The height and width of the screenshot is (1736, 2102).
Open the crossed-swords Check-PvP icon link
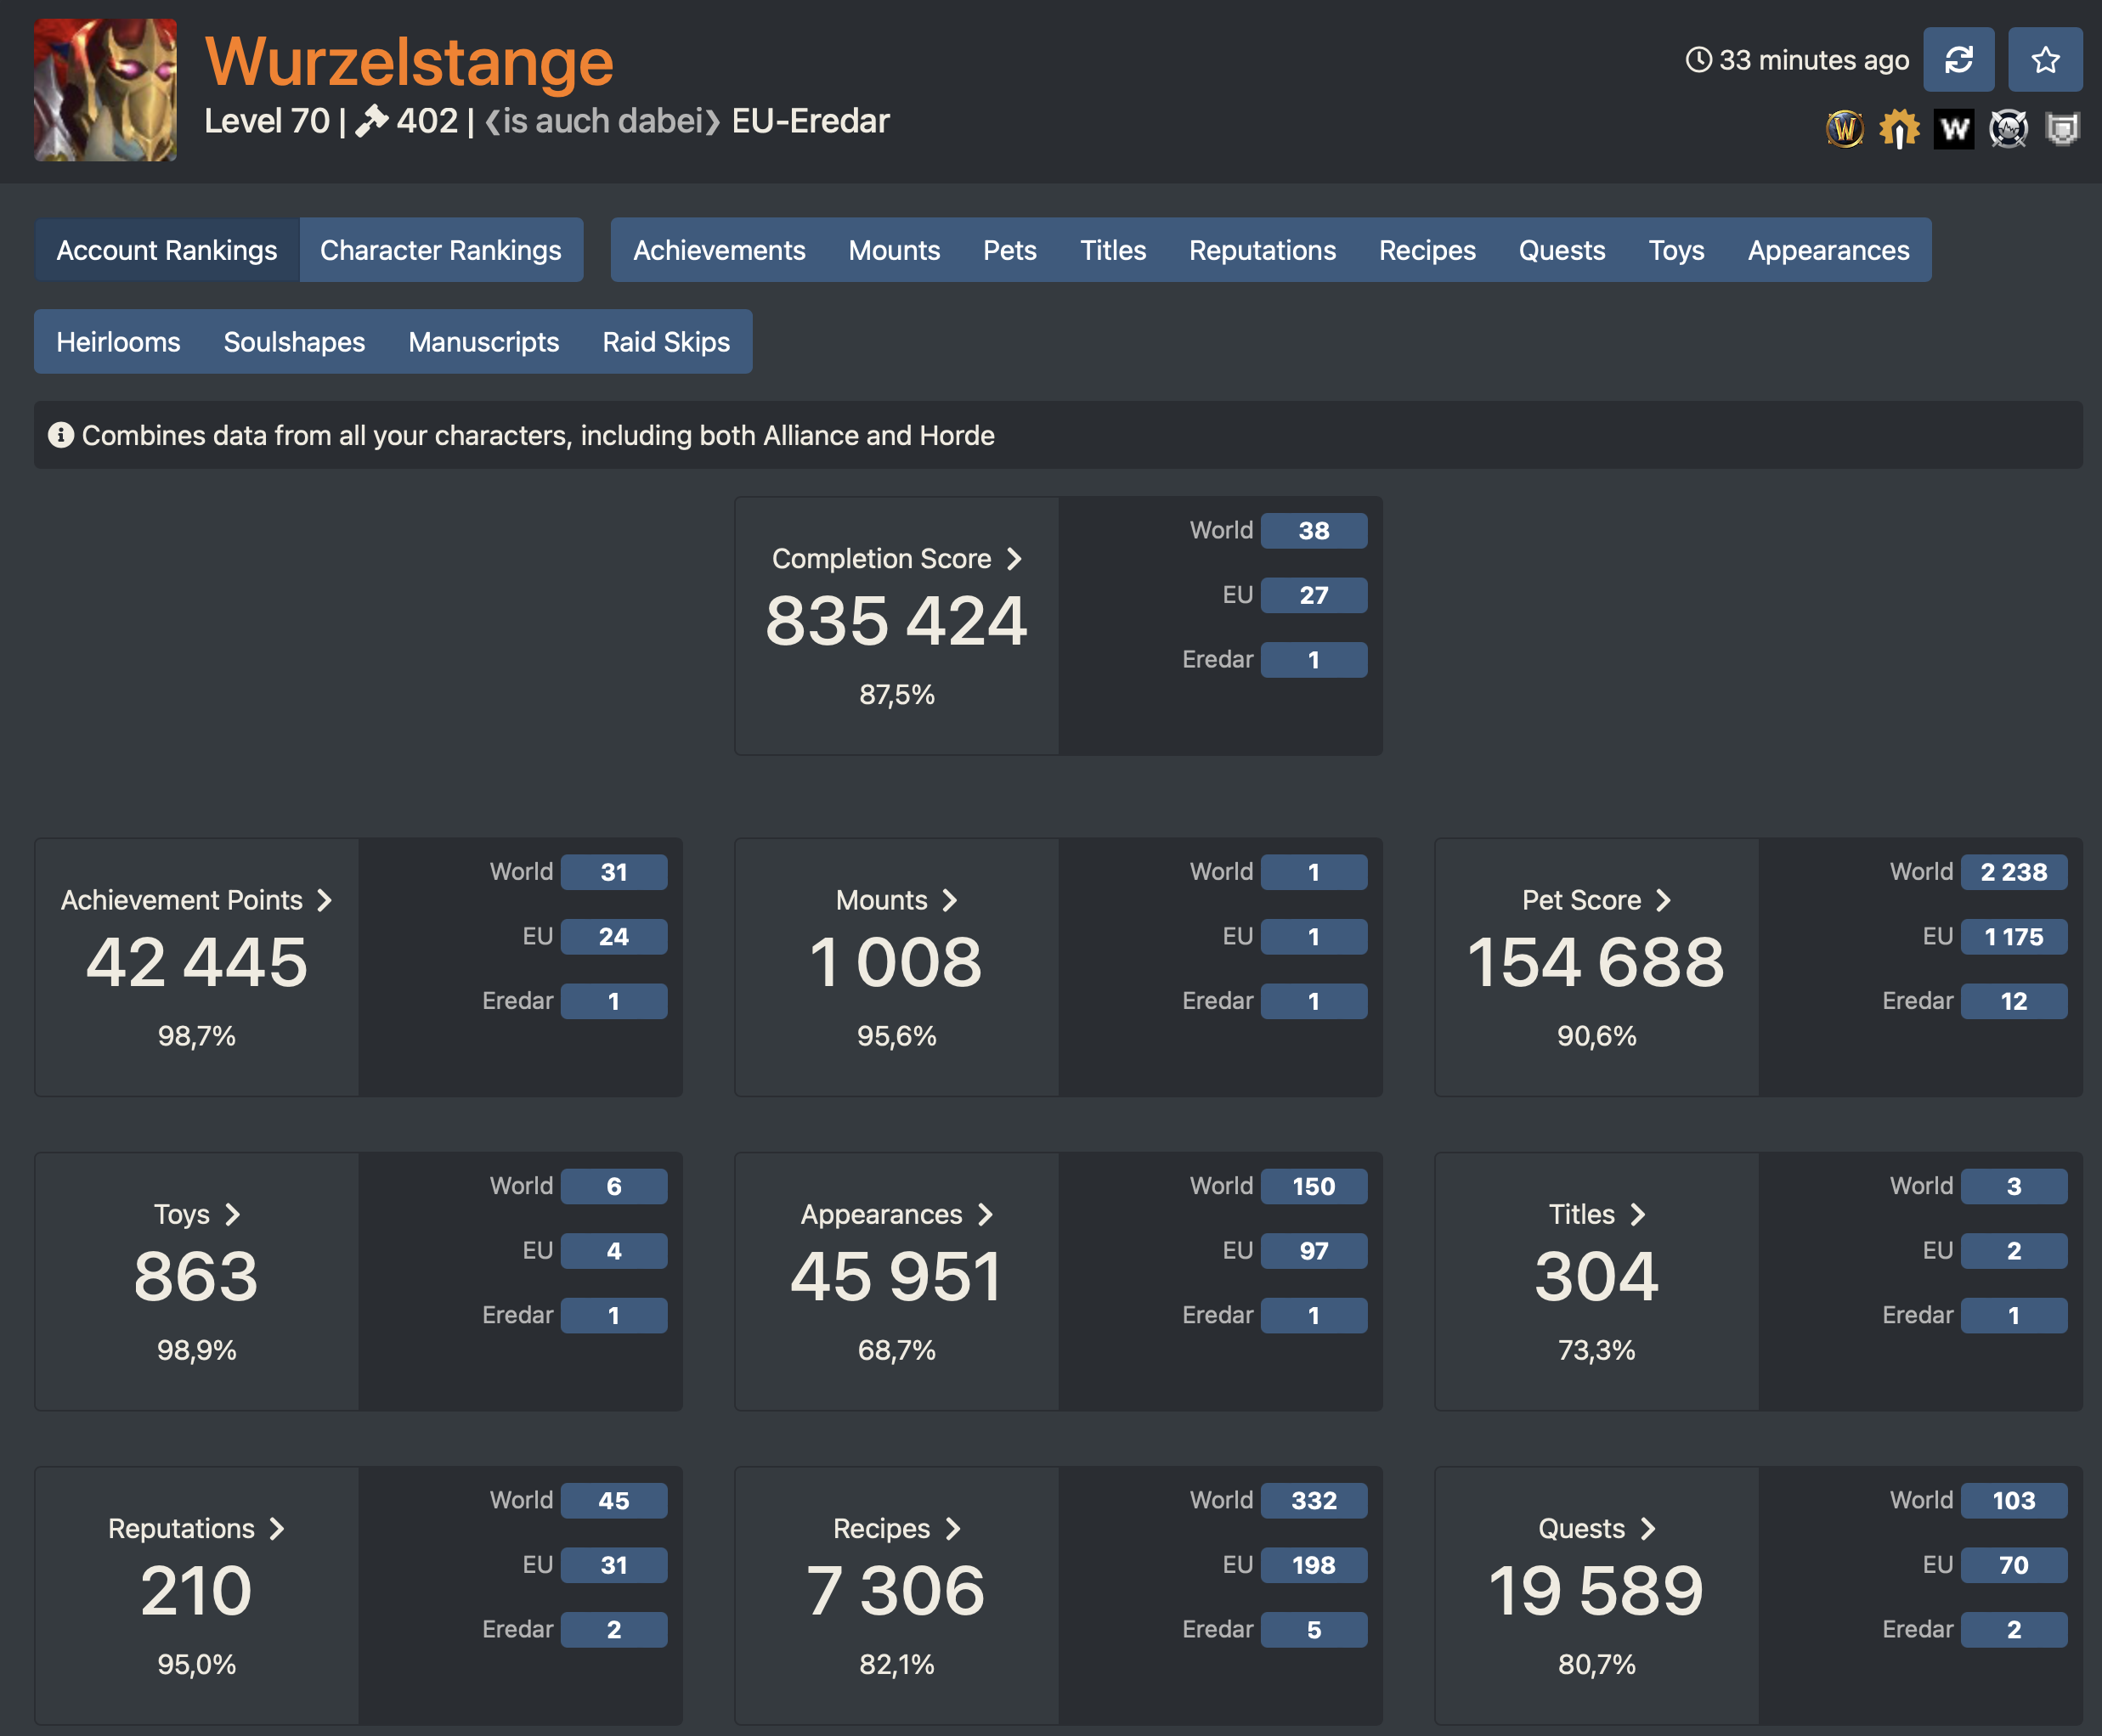click(x=2007, y=129)
